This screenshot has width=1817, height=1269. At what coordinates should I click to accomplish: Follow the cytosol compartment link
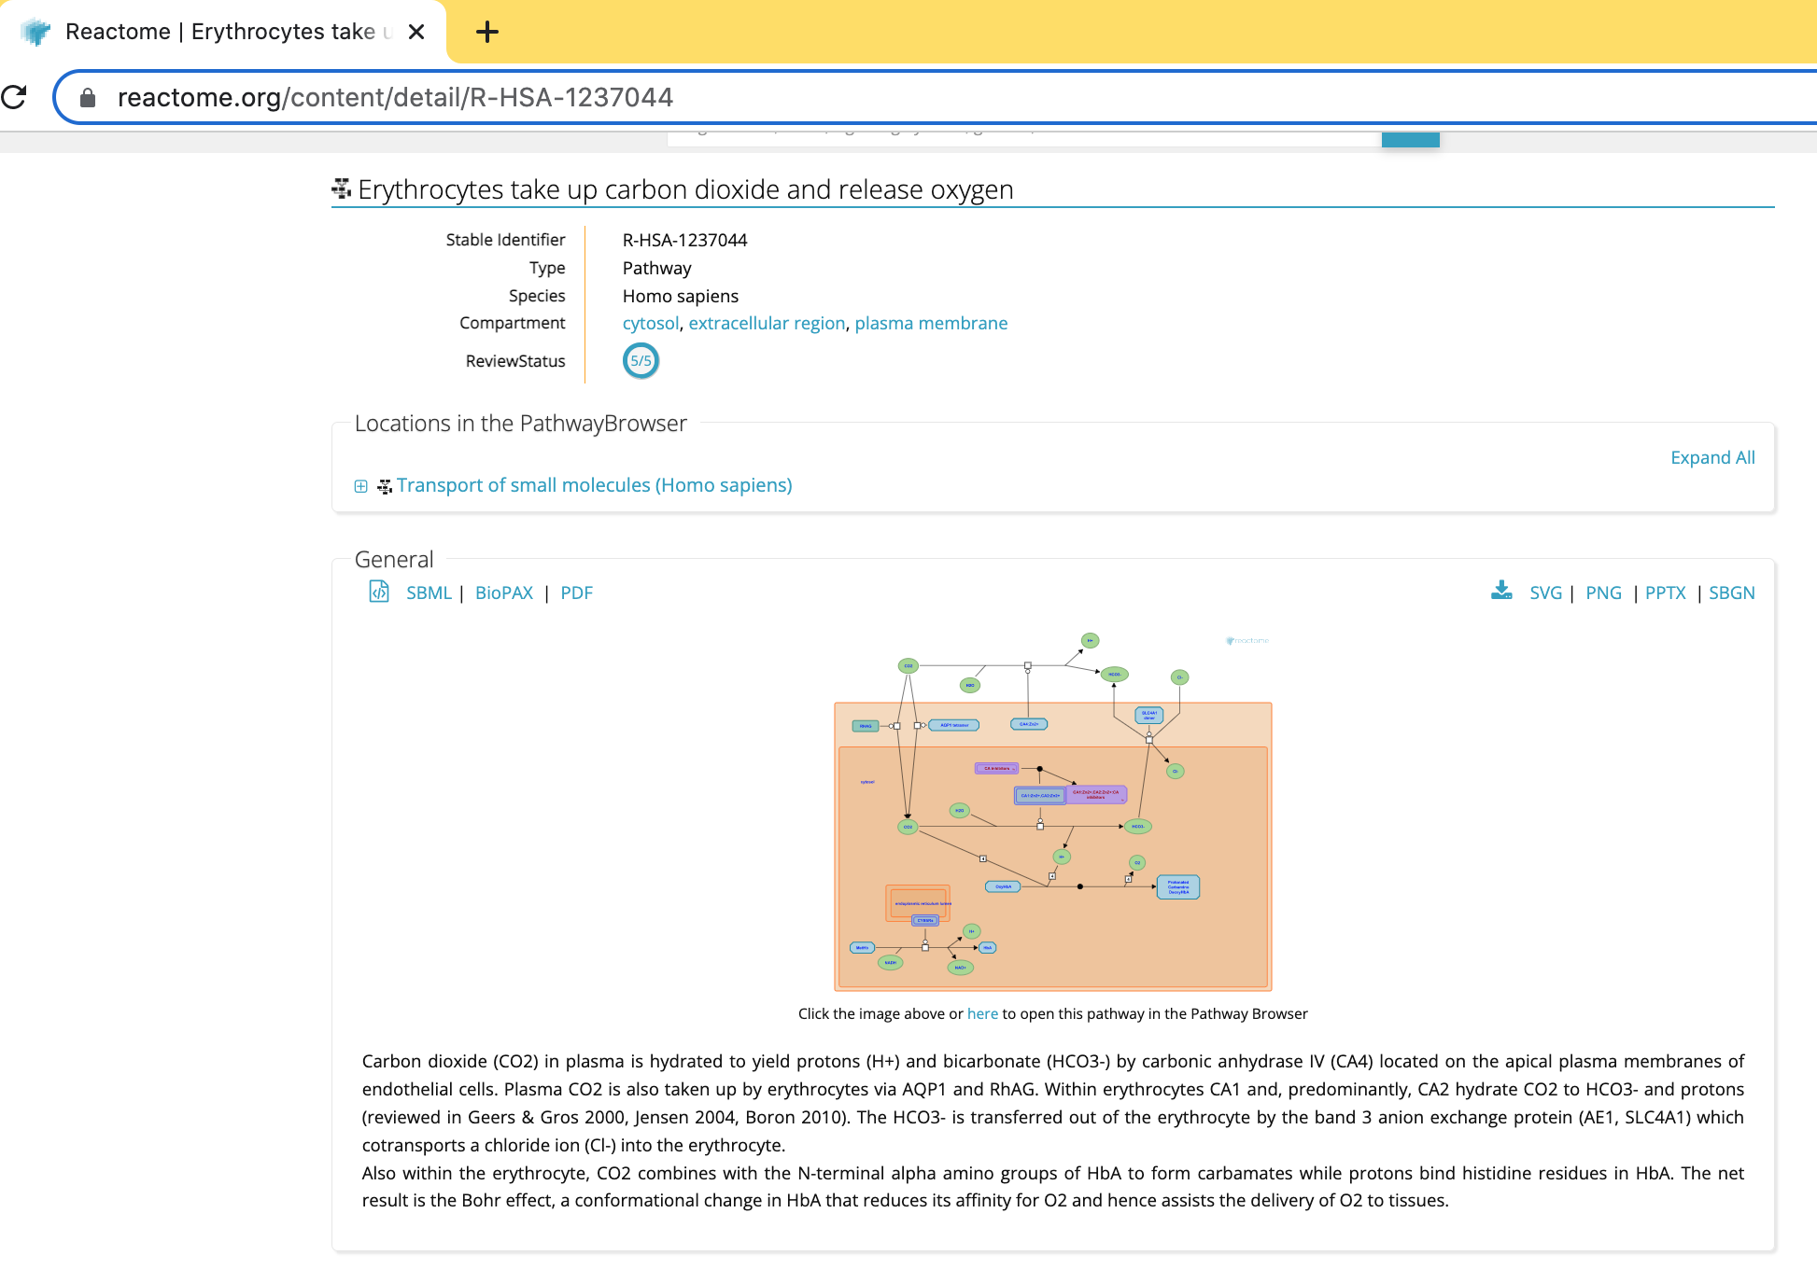[x=650, y=323]
